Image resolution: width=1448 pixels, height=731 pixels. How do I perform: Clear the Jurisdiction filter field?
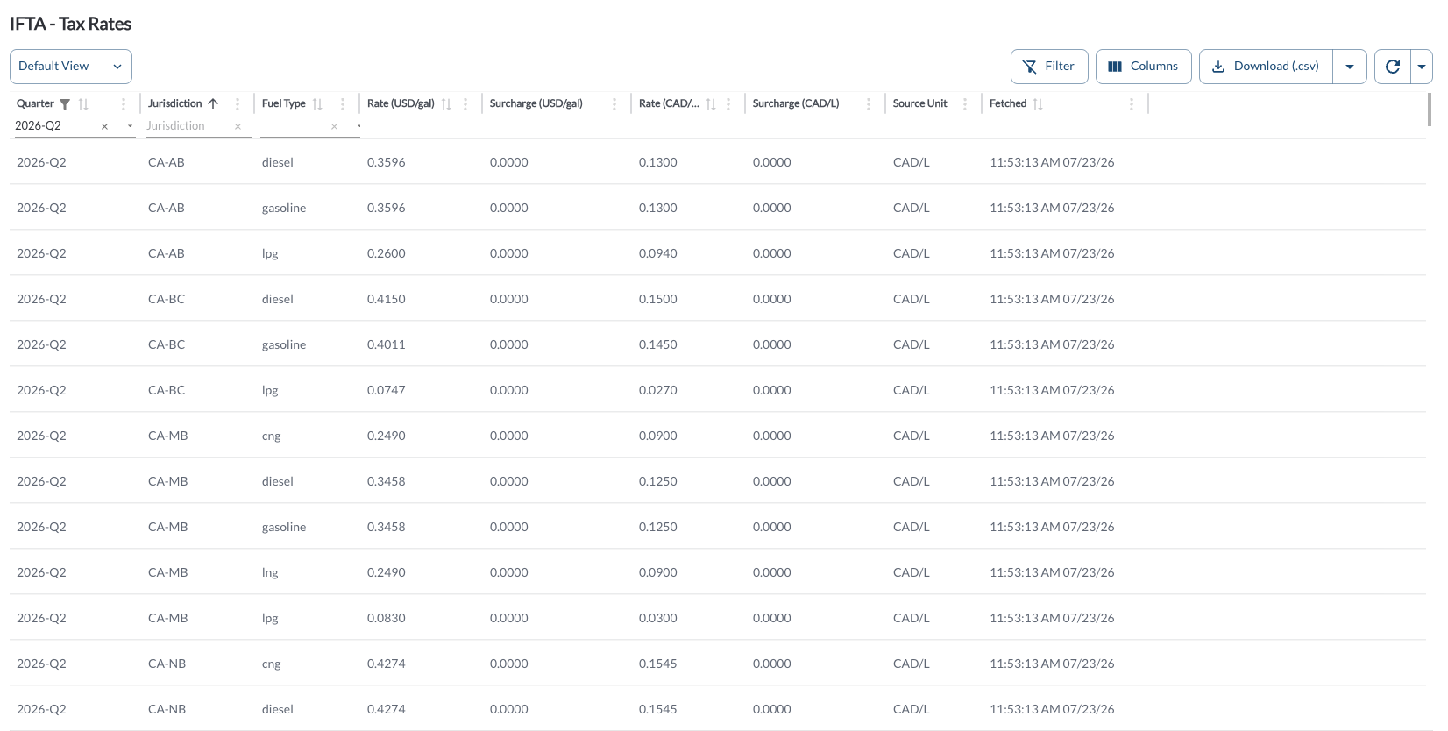point(238,126)
